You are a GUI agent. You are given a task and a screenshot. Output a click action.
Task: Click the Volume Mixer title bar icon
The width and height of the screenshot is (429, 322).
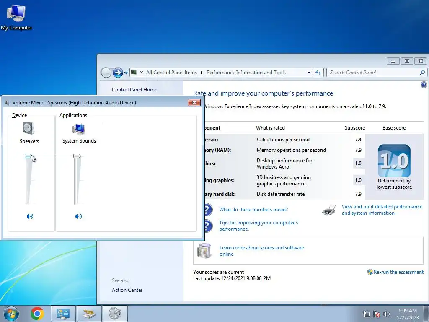coord(7,102)
